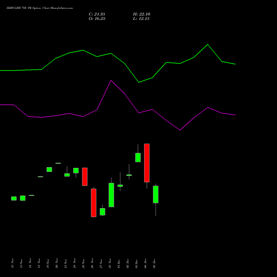Click the thin candle above 02 Dec
277x277 pixels.
129,175
